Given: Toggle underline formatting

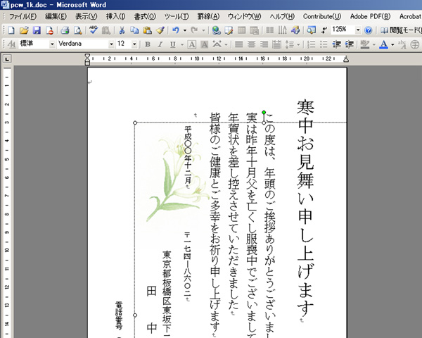Looking at the screenshot, I should (173, 44).
